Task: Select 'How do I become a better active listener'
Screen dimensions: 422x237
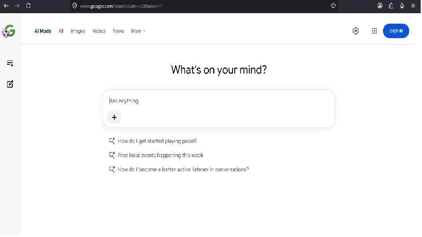Action: point(183,170)
